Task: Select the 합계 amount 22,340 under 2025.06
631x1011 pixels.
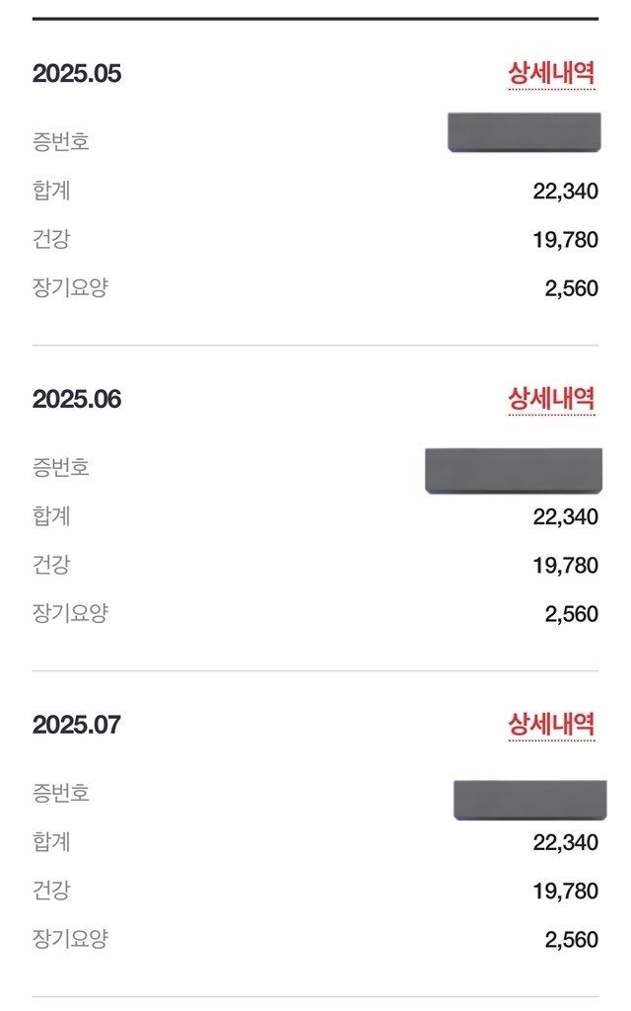Action: tap(565, 517)
